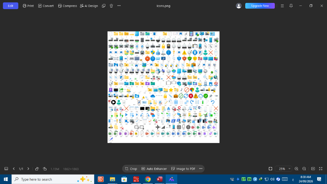Open the network icon in system tray
327x184 pixels.
tap(267, 179)
